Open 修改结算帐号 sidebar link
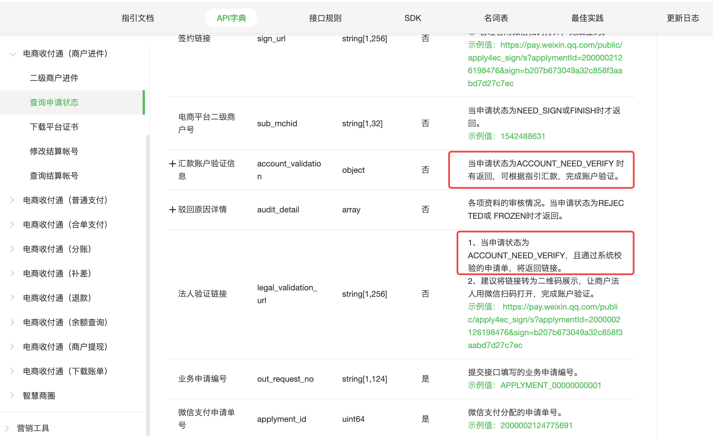This screenshot has height=437, width=713. pyautogui.click(x=54, y=151)
